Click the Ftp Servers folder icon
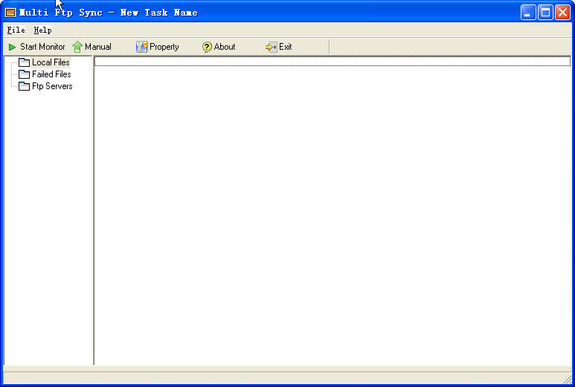575x387 pixels. (x=25, y=86)
